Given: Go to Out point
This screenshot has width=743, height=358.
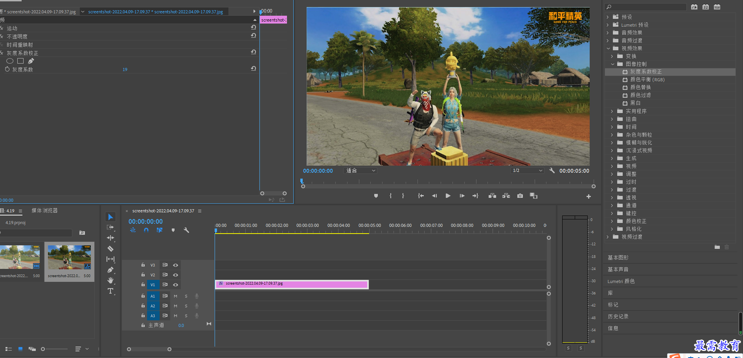Looking at the screenshot, I should (475, 195).
